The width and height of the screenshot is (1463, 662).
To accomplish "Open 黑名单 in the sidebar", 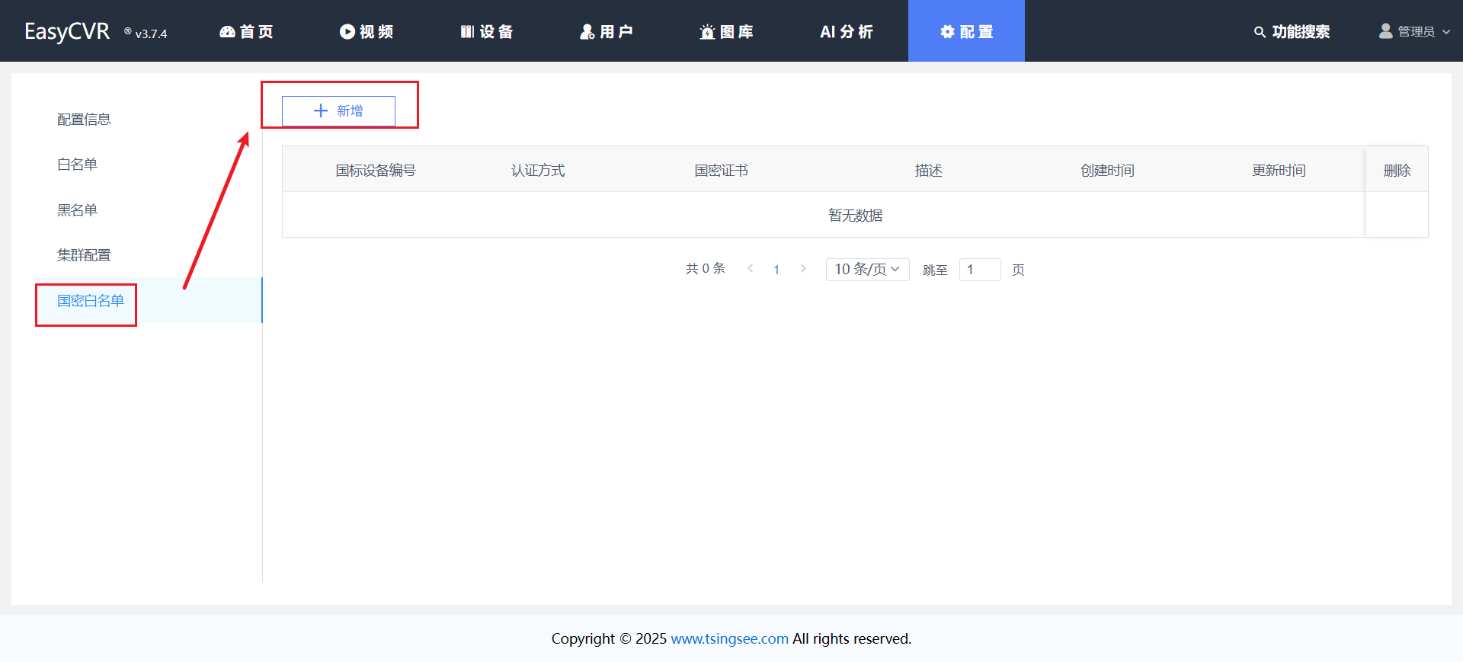I will 77,210.
